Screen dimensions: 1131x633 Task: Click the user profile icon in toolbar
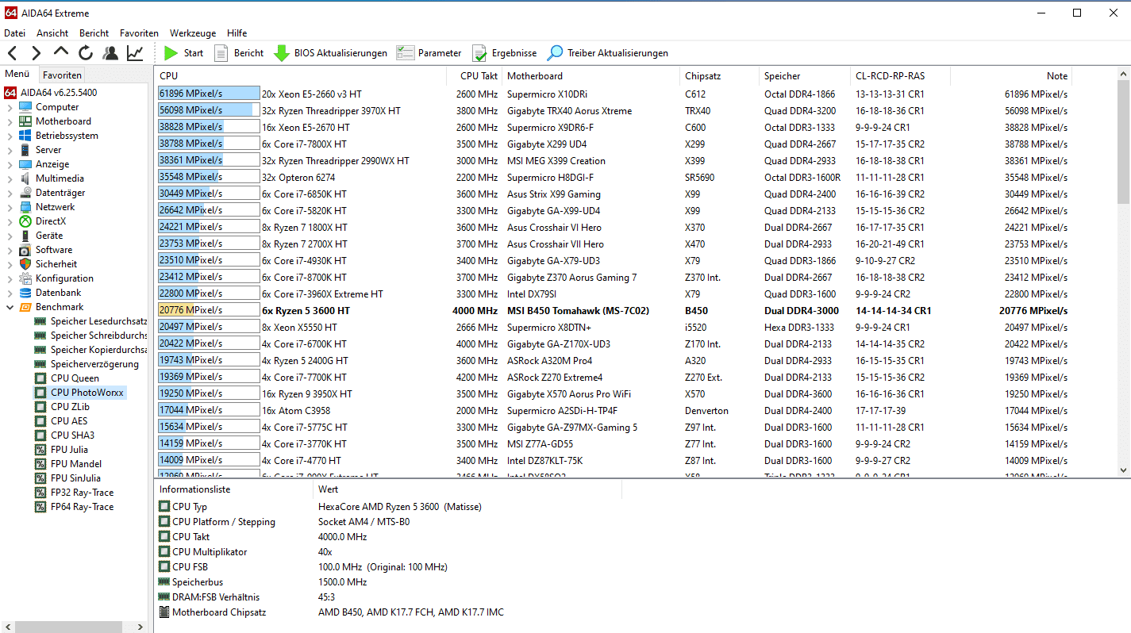coord(110,53)
